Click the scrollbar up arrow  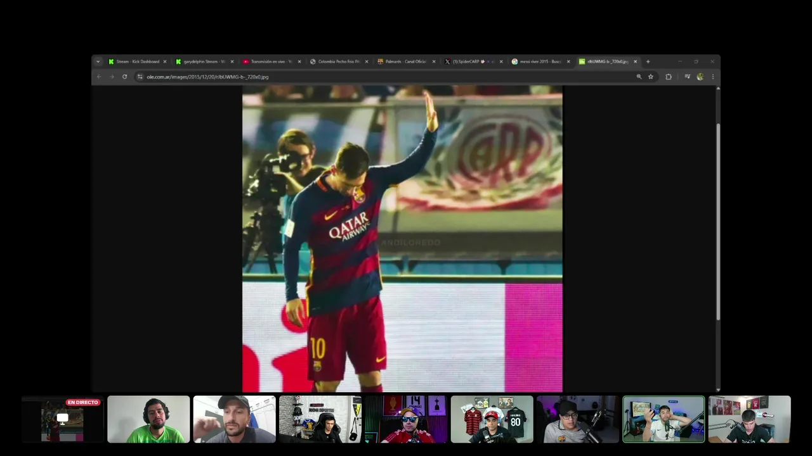tap(718, 88)
